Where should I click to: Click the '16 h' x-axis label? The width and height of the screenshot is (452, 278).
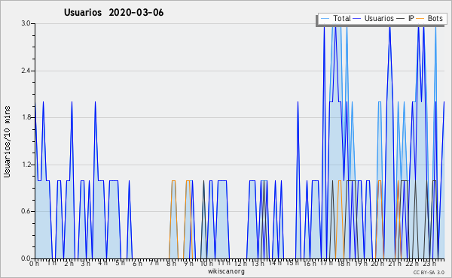coord(310,264)
